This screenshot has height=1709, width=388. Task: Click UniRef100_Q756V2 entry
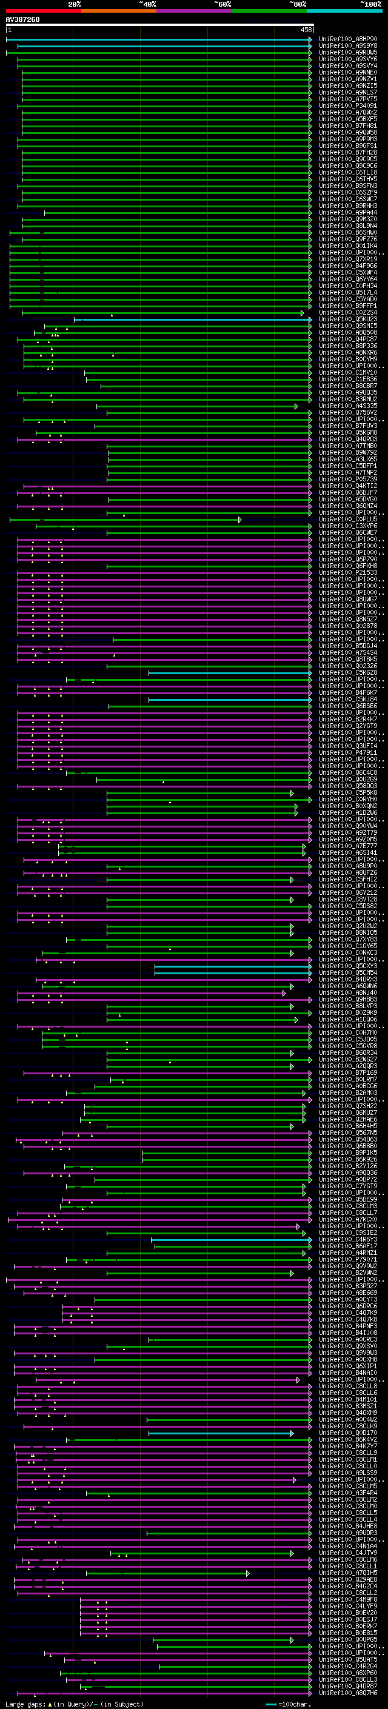pos(347,413)
